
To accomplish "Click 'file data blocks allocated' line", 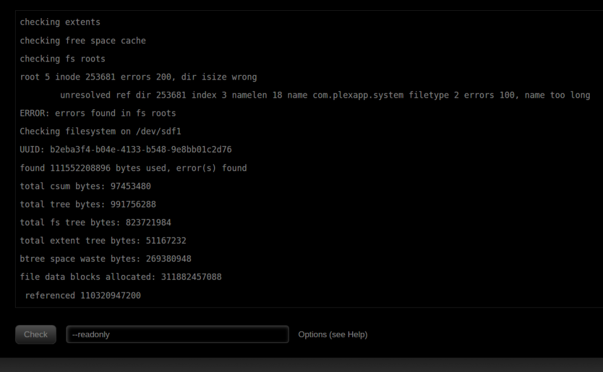I will pyautogui.click(x=121, y=277).
